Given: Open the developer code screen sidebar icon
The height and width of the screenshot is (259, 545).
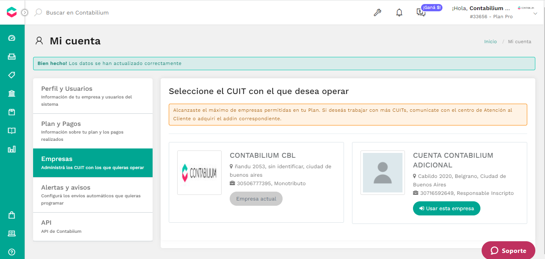Looking at the screenshot, I should point(12,234).
